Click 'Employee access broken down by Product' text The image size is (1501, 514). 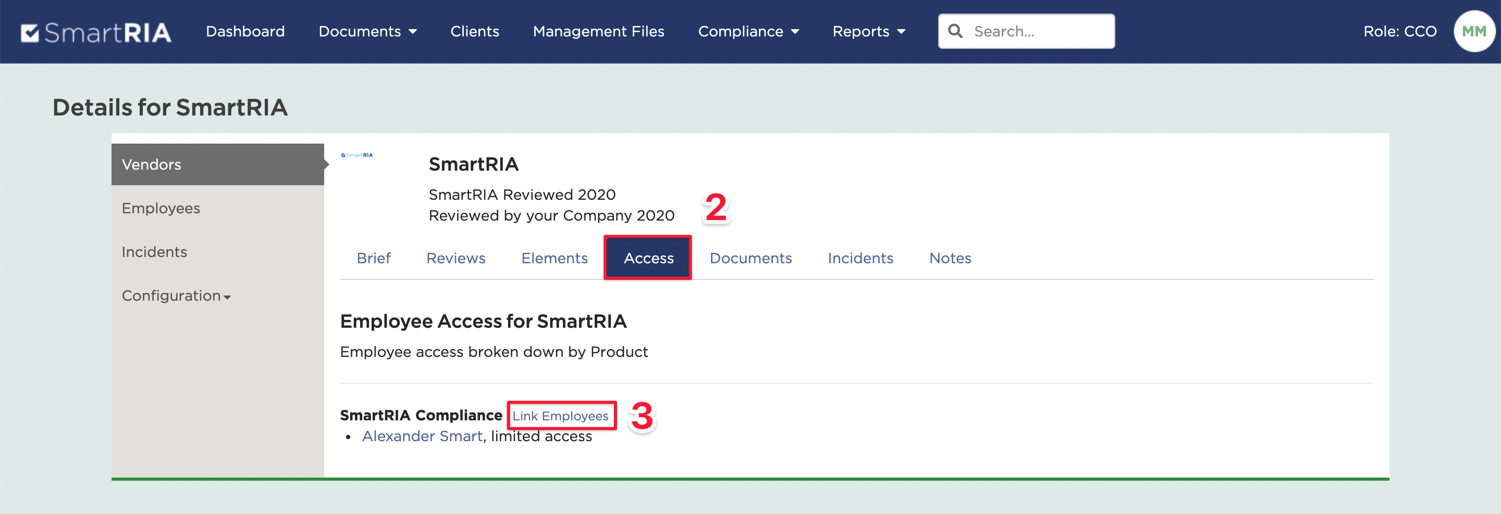coord(494,352)
